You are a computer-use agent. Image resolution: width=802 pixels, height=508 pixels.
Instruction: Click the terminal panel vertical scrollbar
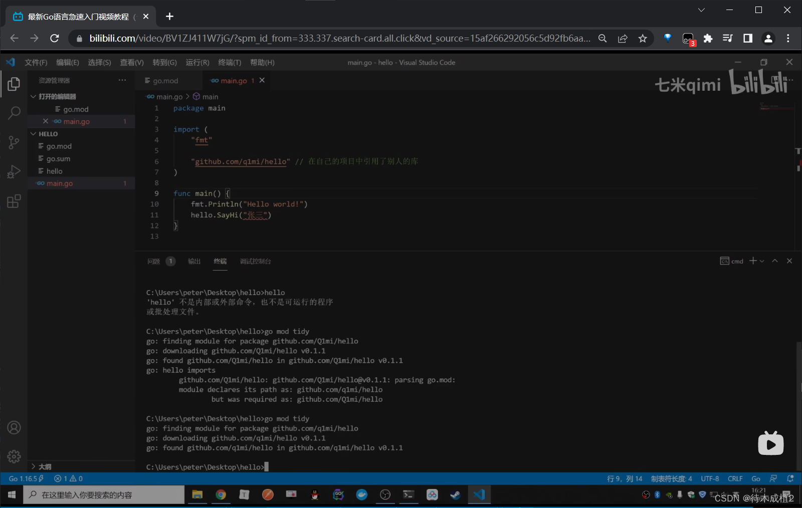pyautogui.click(x=798, y=406)
